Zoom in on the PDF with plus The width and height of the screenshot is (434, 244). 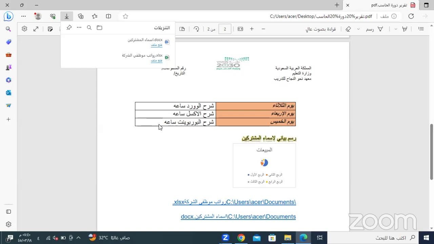[x=252, y=29]
